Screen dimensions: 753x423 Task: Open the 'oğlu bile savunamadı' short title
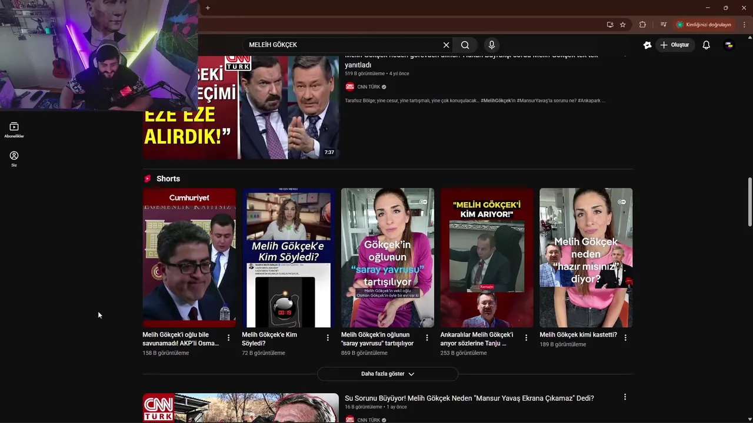pyautogui.click(x=181, y=339)
